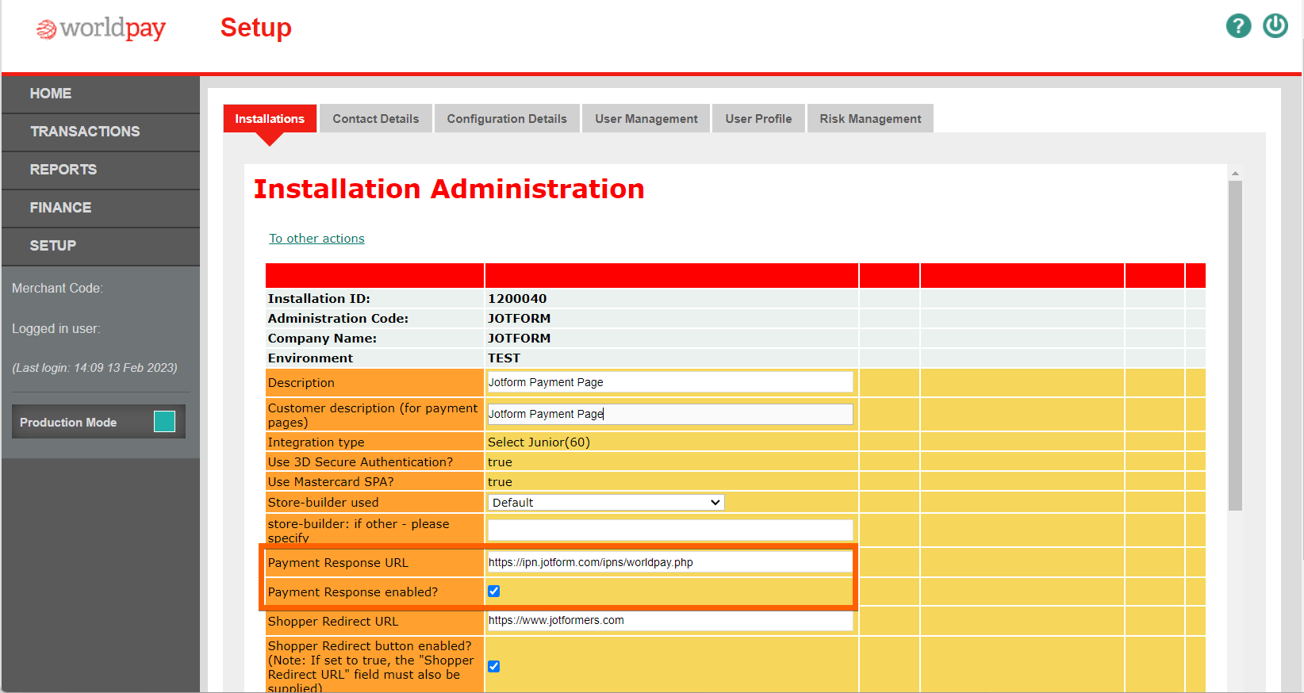1304x693 pixels.
Task: Navigate to Reports in the sidebar
Action: point(63,170)
